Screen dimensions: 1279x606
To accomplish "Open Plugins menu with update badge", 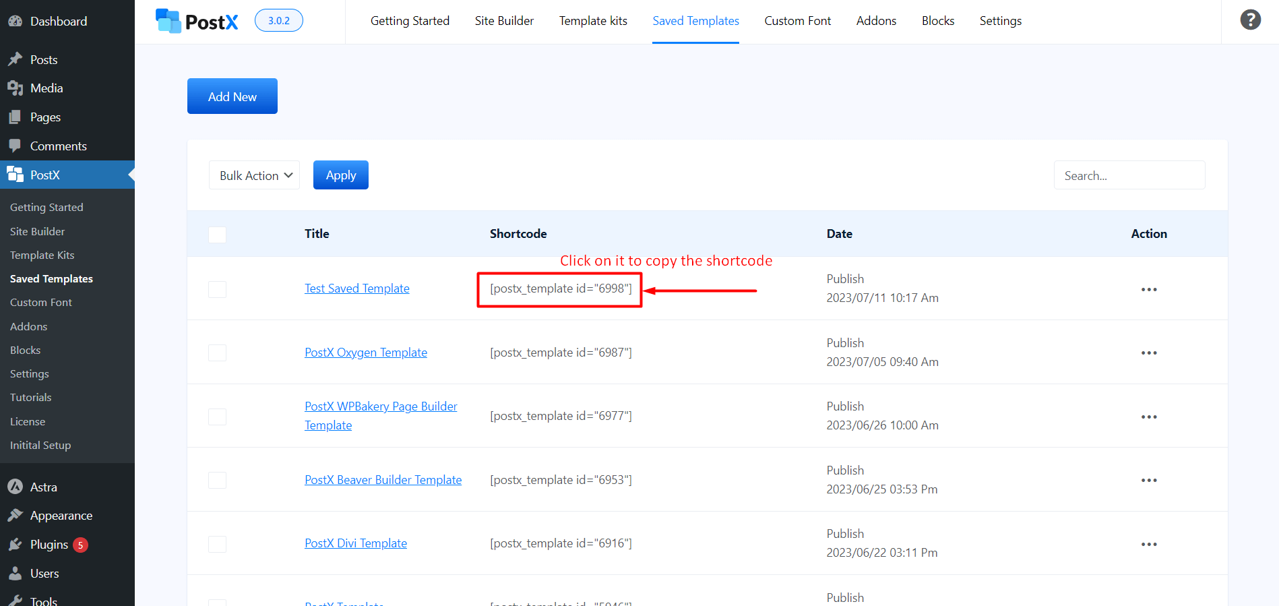I will click(49, 545).
